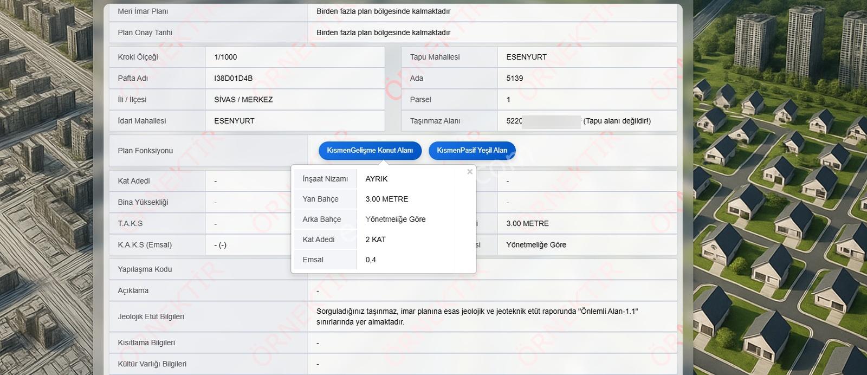Image resolution: width=867 pixels, height=375 pixels.
Task: Select the 'Tapu Mahallesi' label
Action: click(435, 57)
